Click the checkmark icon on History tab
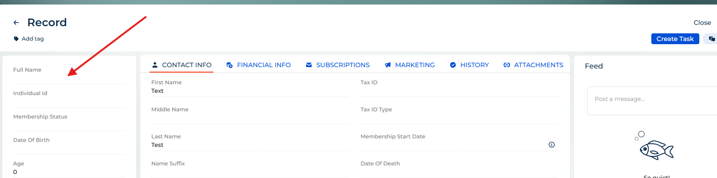This screenshot has width=717, height=178. pos(453,65)
